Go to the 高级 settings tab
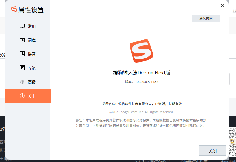The image size is (236, 162). [28, 82]
